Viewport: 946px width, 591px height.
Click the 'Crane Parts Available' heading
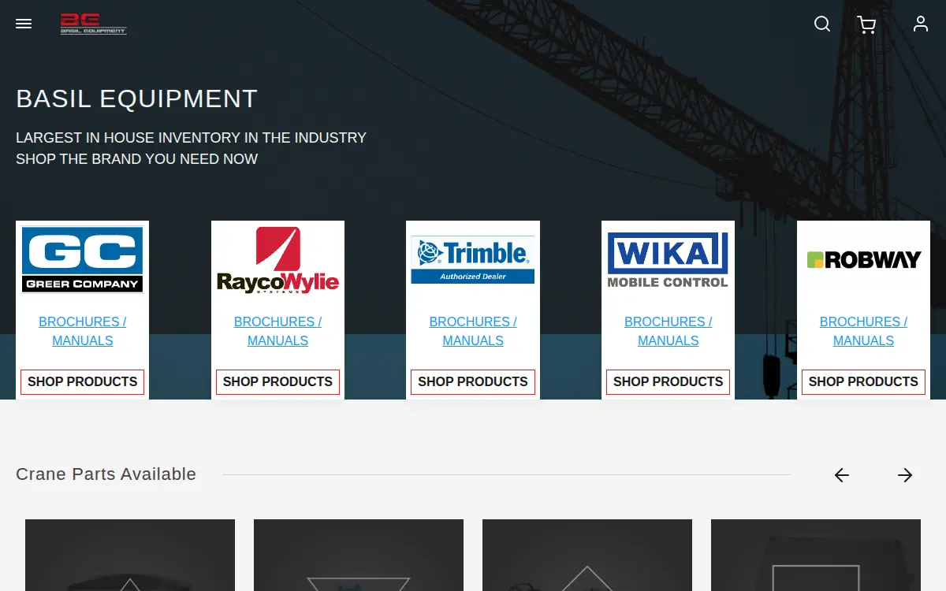click(106, 474)
